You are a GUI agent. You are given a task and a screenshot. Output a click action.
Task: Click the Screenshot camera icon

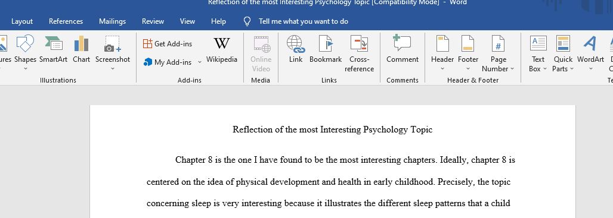(x=113, y=43)
